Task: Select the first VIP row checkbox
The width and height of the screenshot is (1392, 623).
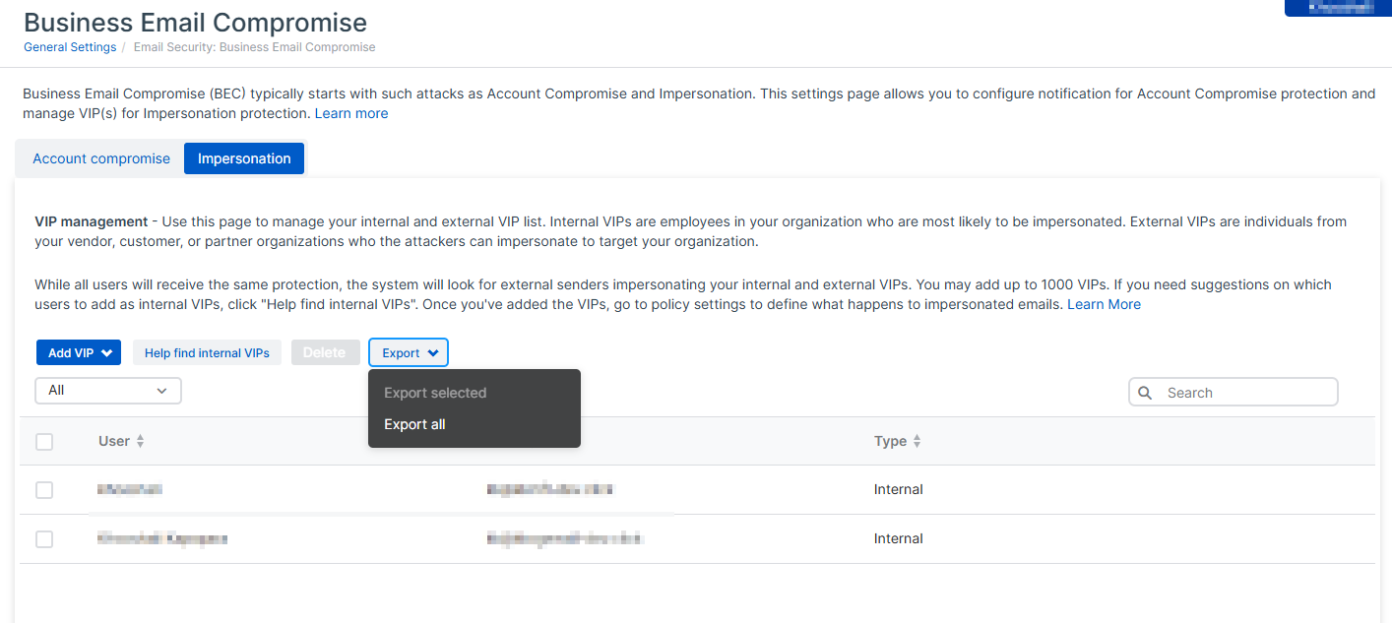Action: tap(44, 490)
